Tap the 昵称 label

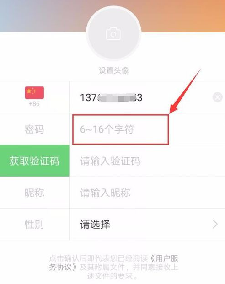tap(34, 193)
